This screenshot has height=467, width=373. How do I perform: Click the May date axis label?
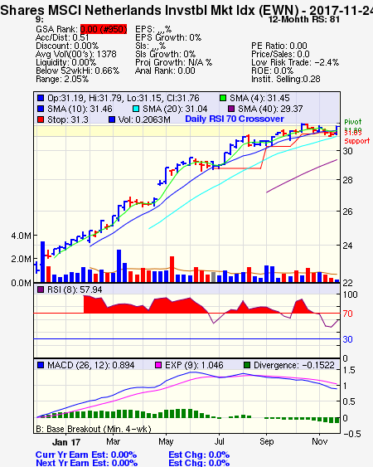point(166,441)
